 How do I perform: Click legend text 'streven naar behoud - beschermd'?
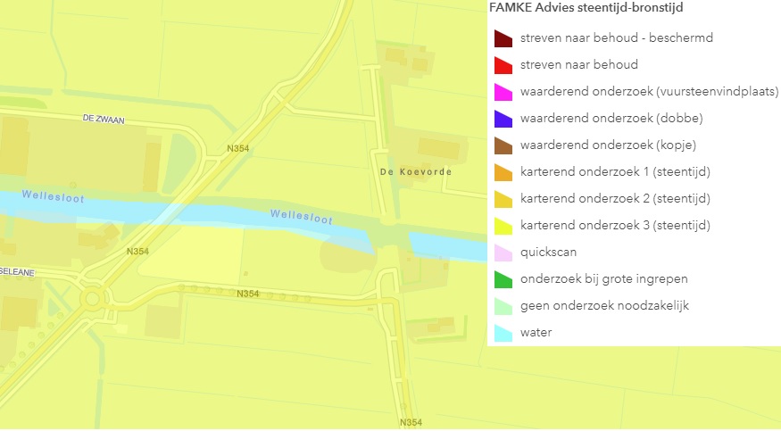(617, 37)
